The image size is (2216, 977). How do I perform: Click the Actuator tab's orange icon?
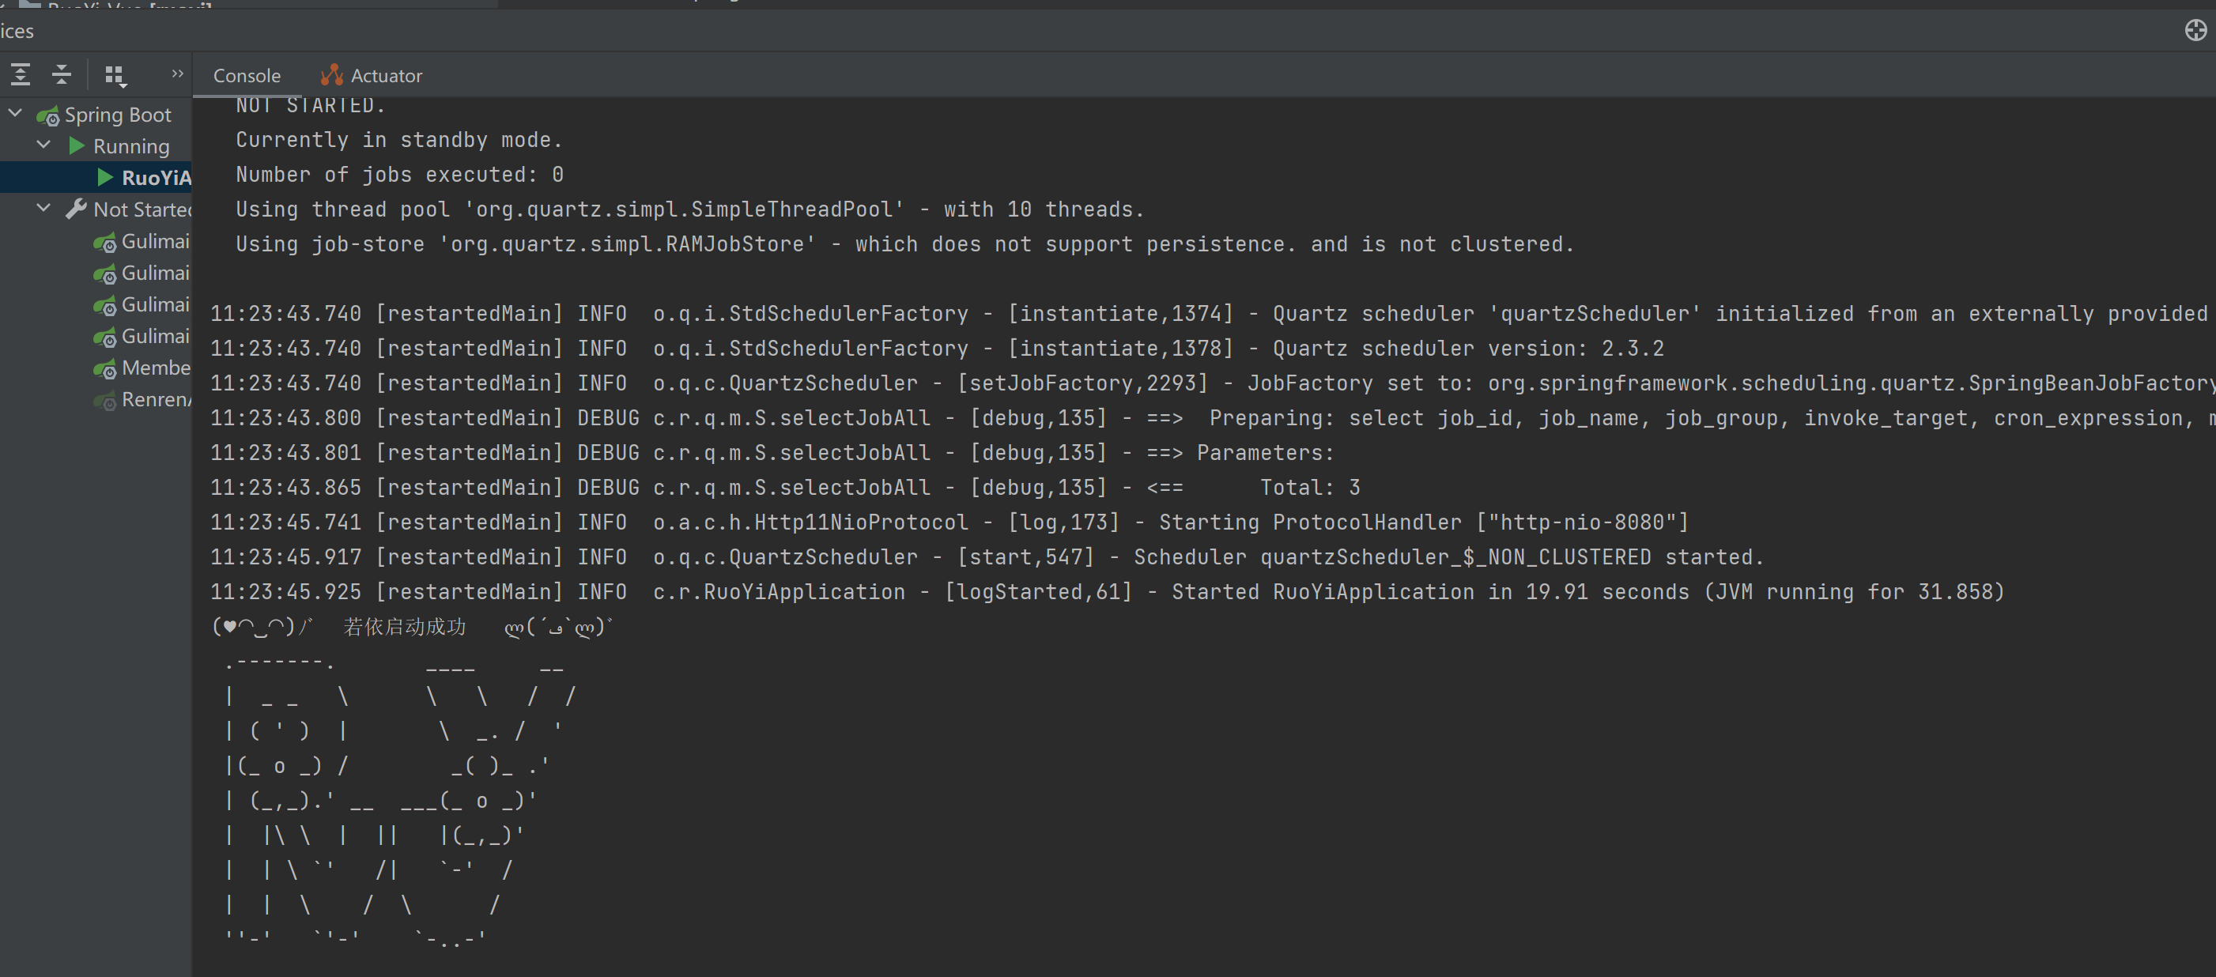pos(331,76)
